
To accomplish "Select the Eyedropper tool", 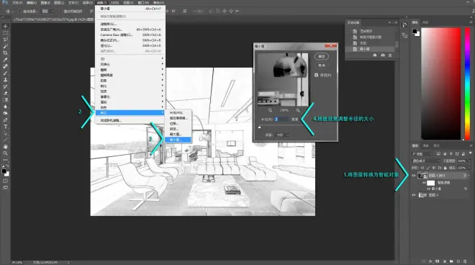I will 6,60.
